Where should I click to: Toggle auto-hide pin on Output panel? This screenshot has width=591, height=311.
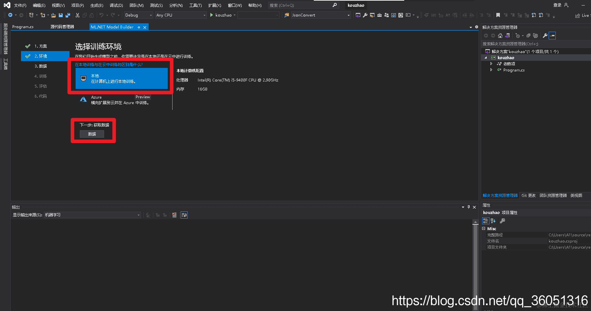469,207
